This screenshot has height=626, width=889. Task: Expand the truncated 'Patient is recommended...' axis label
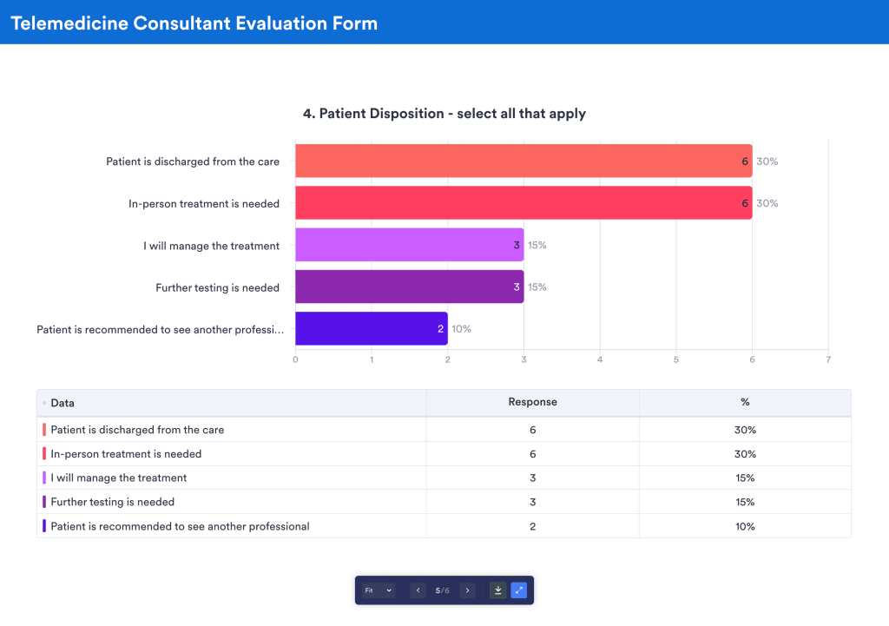pyautogui.click(x=161, y=328)
